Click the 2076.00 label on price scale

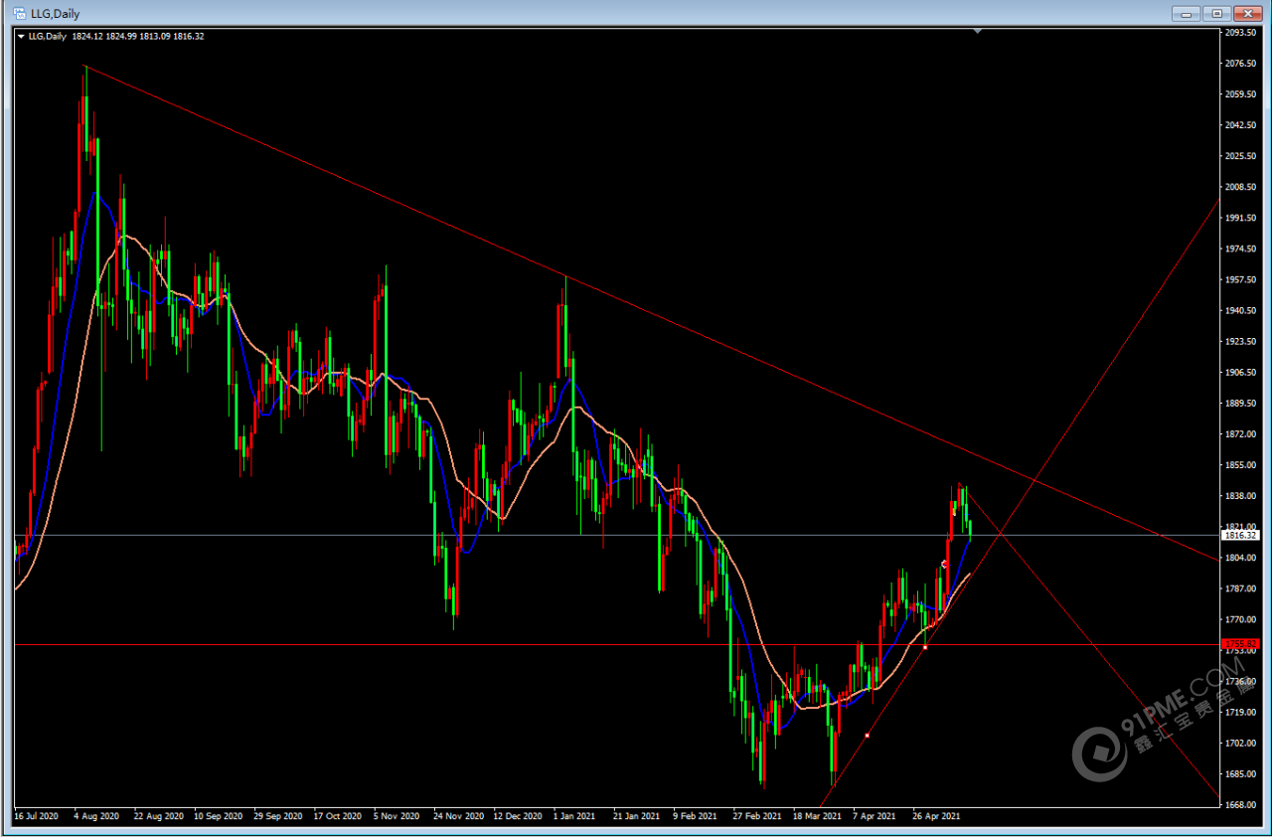pyautogui.click(x=1241, y=64)
